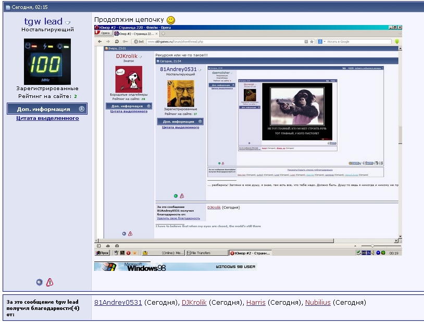Click the yellow smiley after 'Продолжим цепочку'
The height and width of the screenshot is (323, 424).
(171, 20)
